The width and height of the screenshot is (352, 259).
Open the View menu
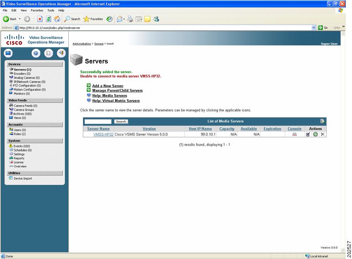click(x=24, y=10)
